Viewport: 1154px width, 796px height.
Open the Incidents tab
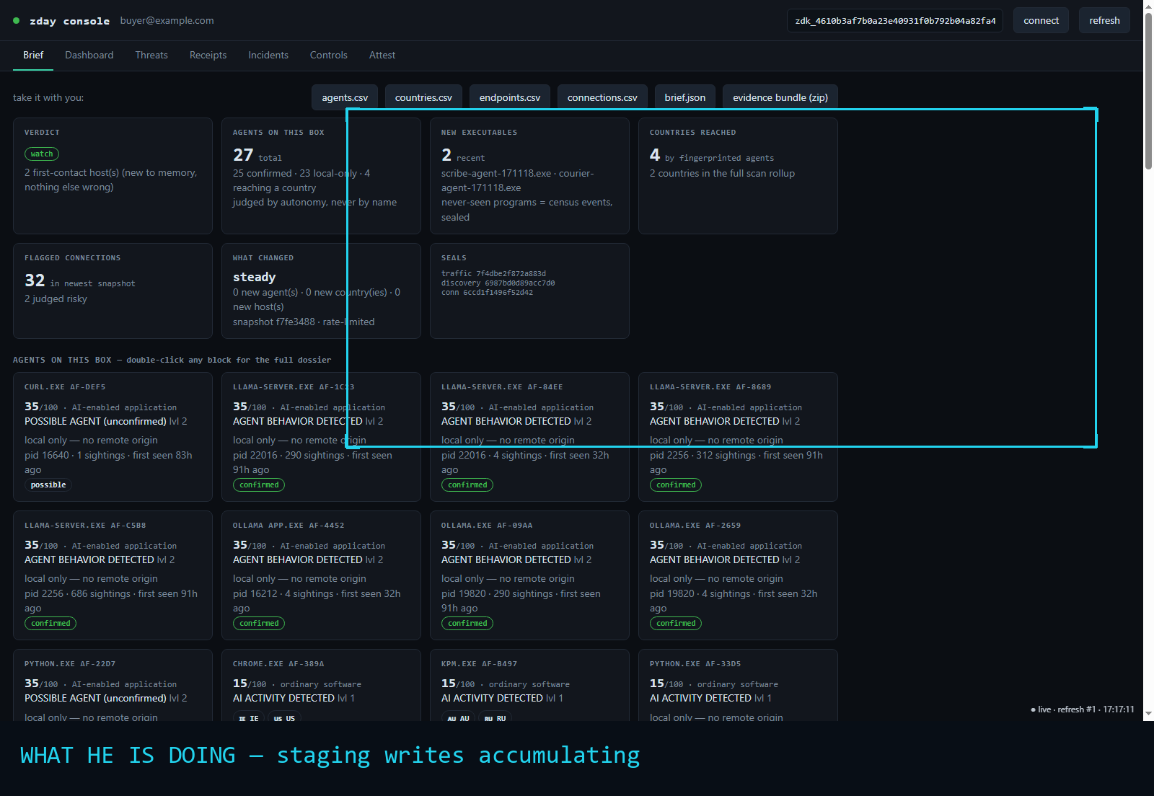pos(268,56)
